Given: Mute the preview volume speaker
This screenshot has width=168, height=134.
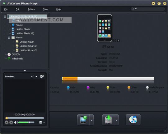Looking at the screenshot, I should pos(16,122).
